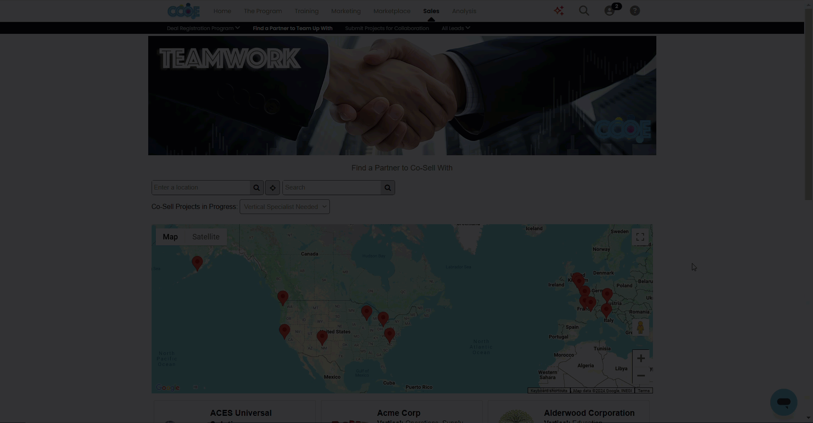
Task: Click the Alaska map pin
Action: pos(197,263)
